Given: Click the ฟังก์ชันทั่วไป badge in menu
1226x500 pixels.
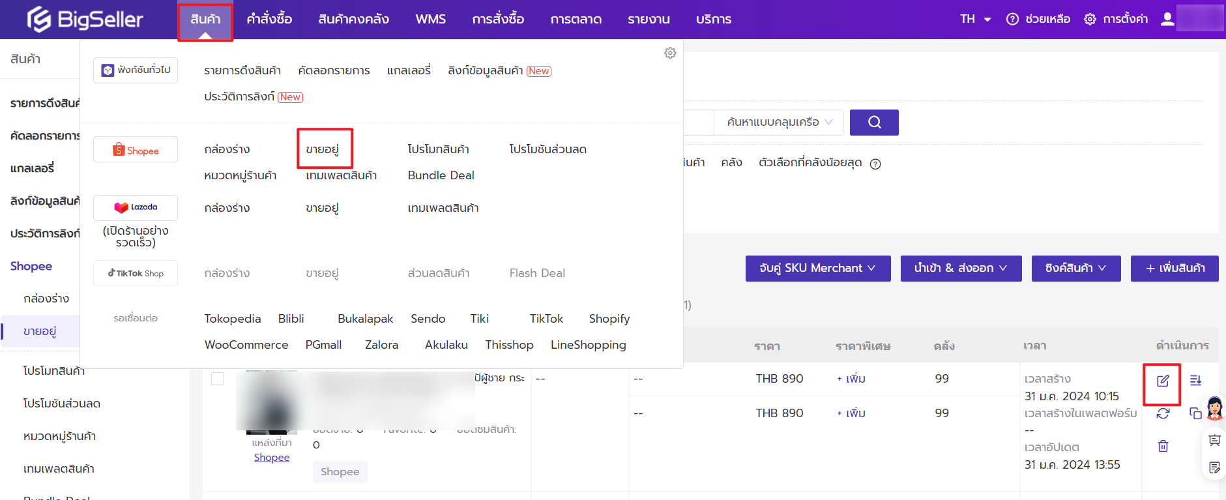Looking at the screenshot, I should pos(136,70).
